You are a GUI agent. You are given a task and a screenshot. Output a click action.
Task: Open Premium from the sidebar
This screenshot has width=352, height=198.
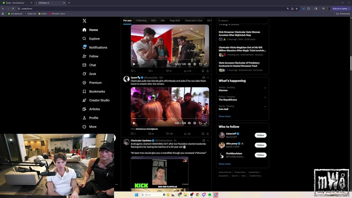pyautogui.click(x=92, y=82)
